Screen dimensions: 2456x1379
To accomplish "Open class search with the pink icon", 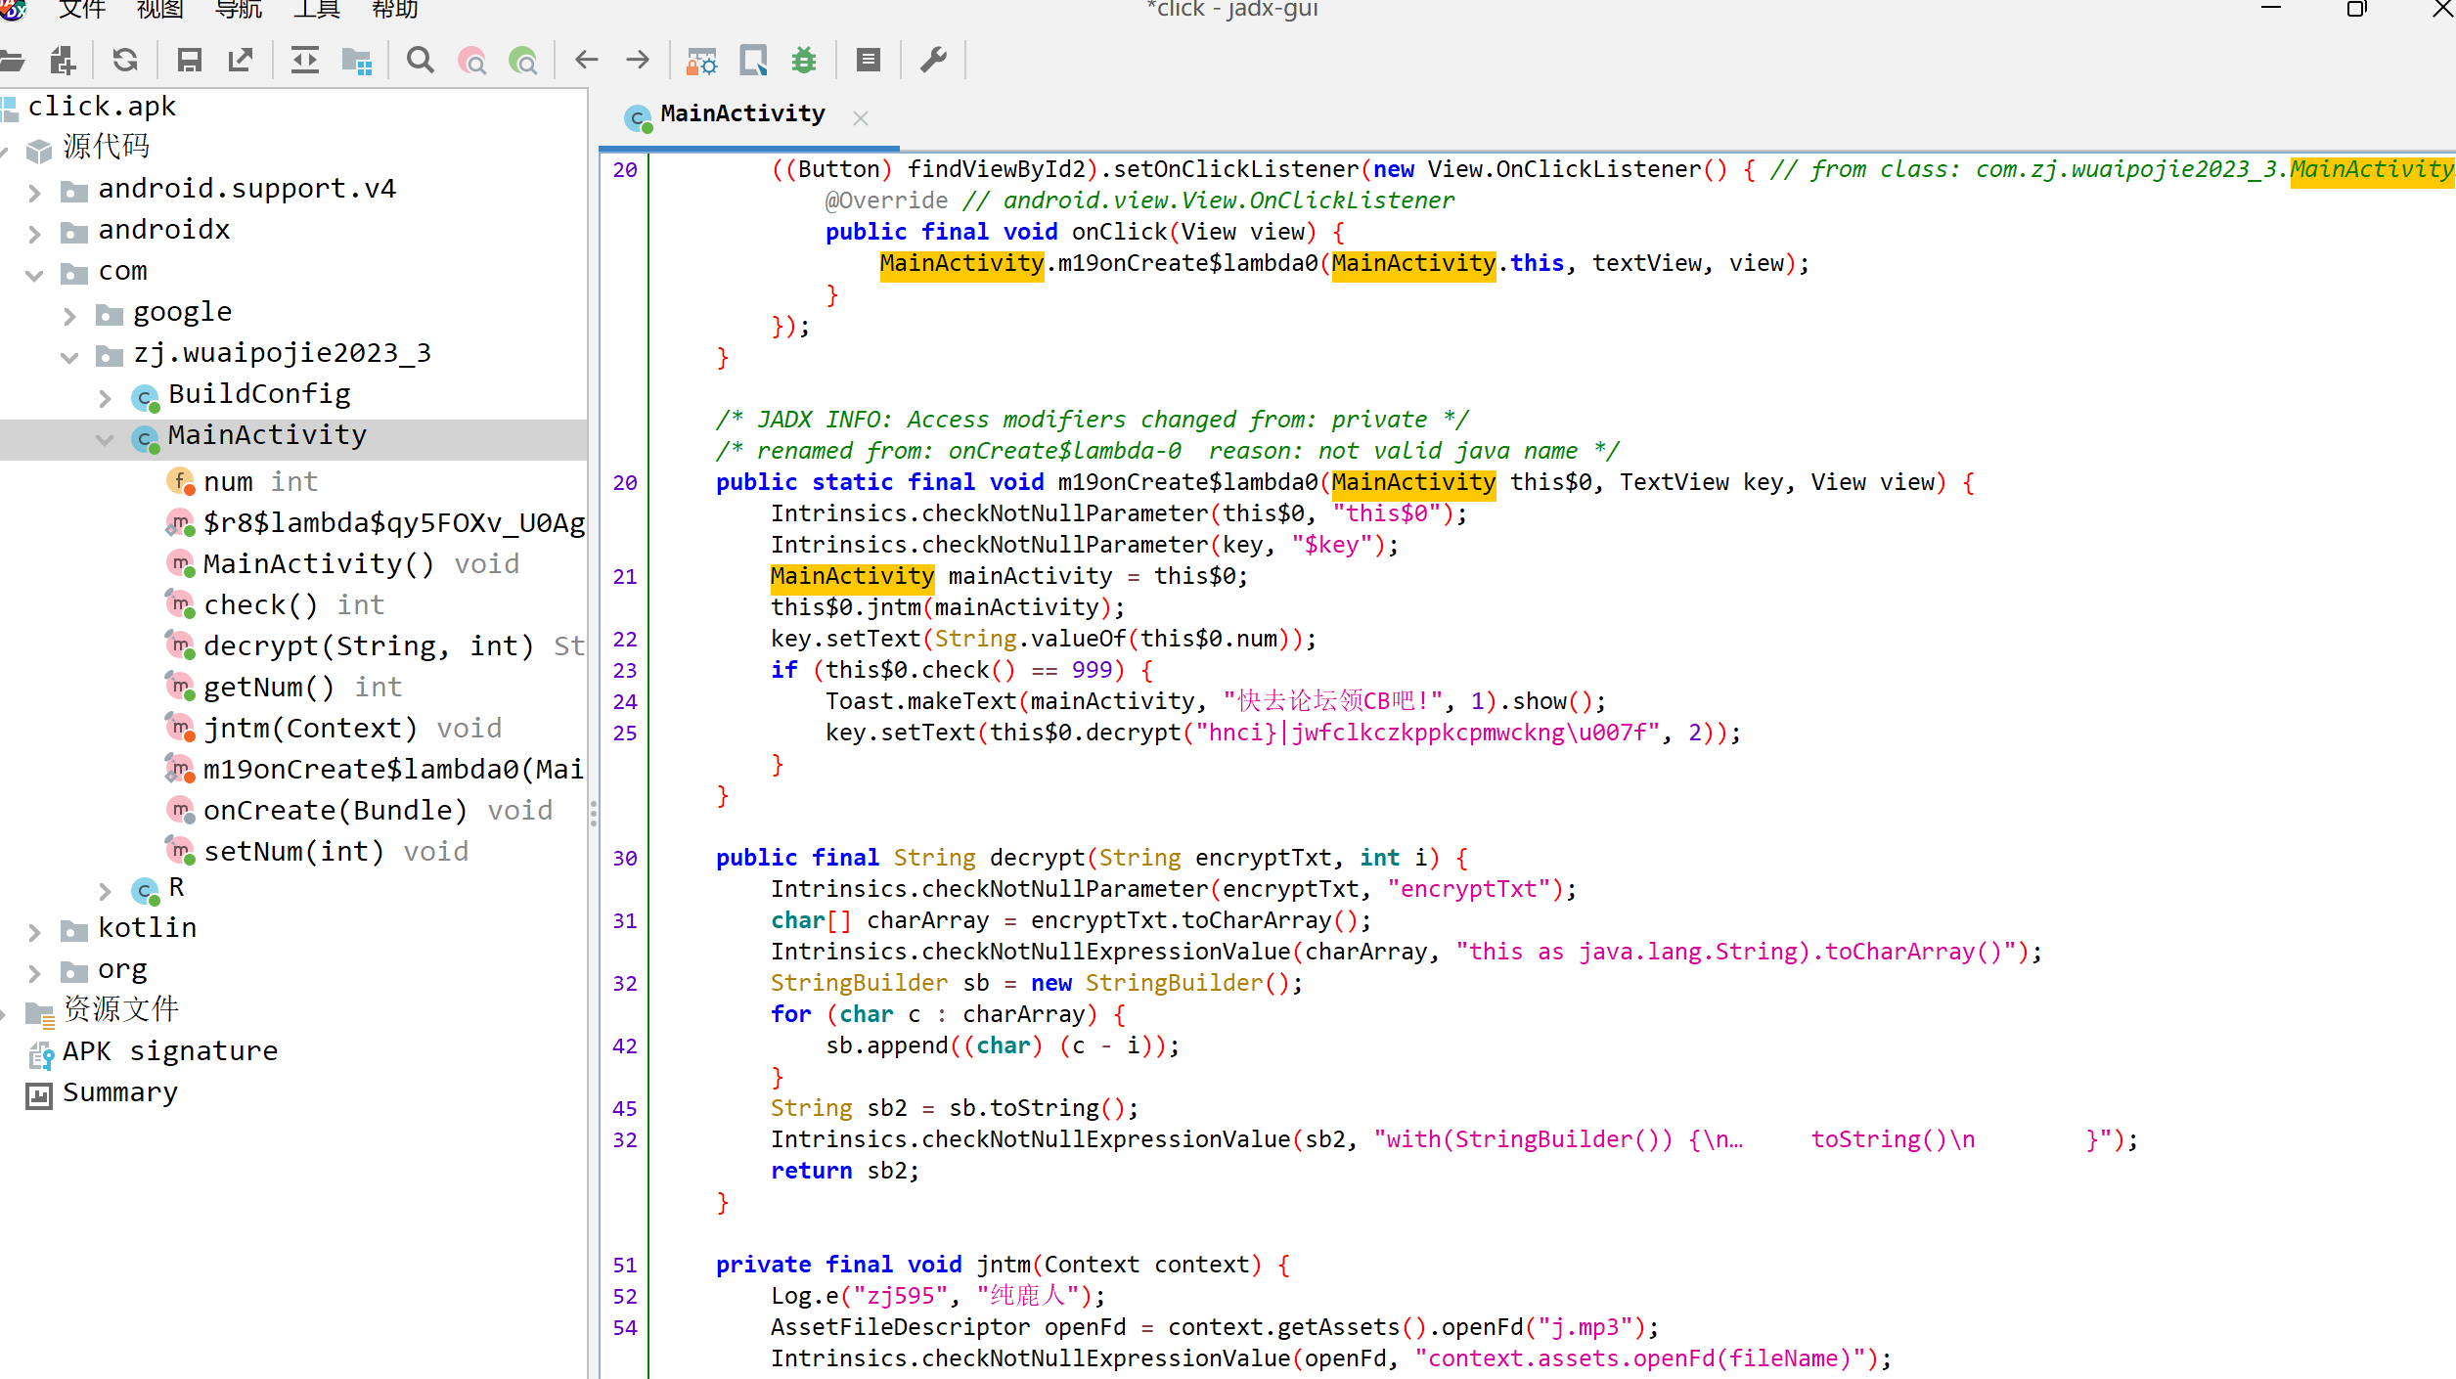I will (472, 61).
